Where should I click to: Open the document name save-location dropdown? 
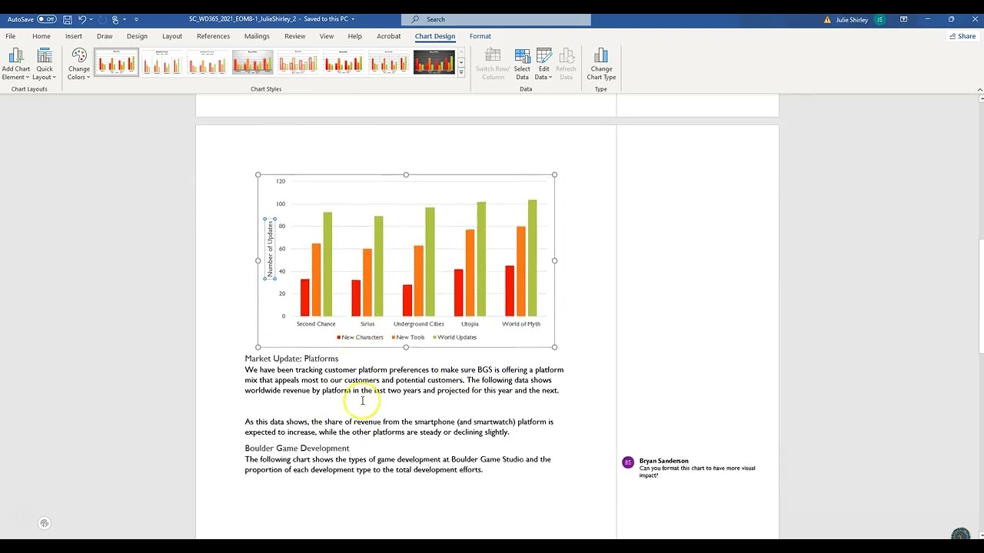353,19
